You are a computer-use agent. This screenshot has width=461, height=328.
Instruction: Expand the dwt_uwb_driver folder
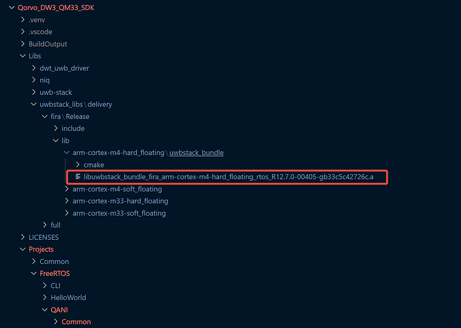point(64,68)
